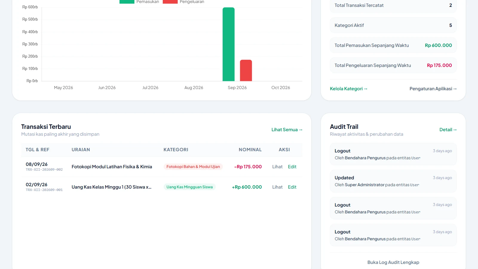The image size is (478, 269).
Task: Click the Fotokopi Bahan & Modul Ujian tag
Action: click(x=193, y=167)
